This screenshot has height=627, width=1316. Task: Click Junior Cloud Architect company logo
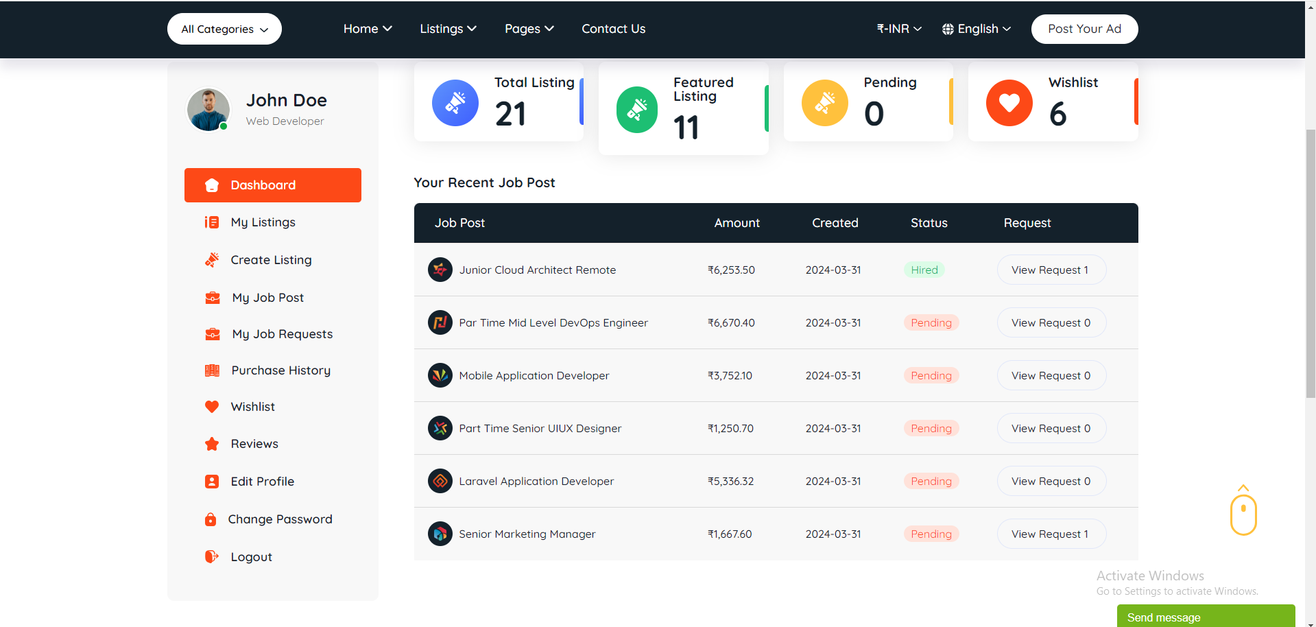440,270
